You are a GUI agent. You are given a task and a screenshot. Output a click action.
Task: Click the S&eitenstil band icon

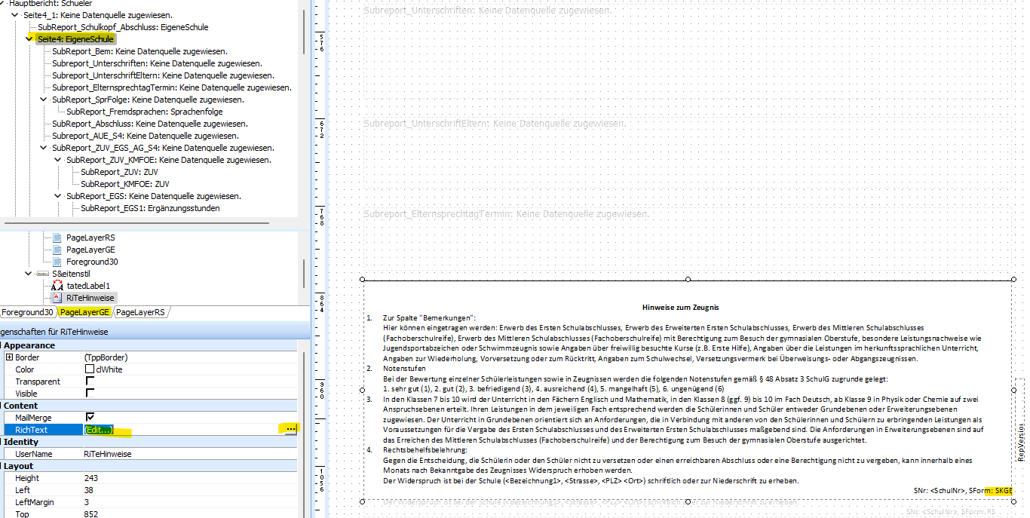pos(43,274)
